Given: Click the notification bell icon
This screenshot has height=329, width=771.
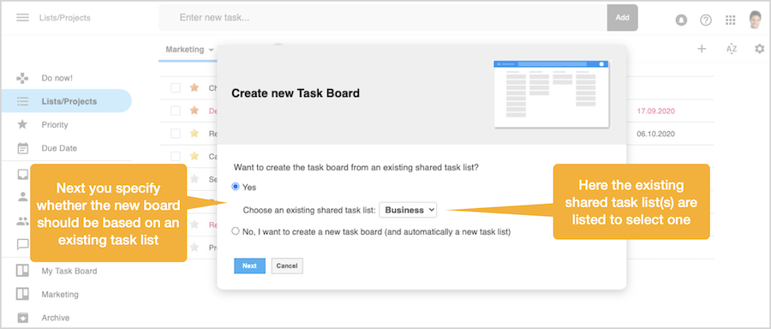Looking at the screenshot, I should click(x=681, y=21).
